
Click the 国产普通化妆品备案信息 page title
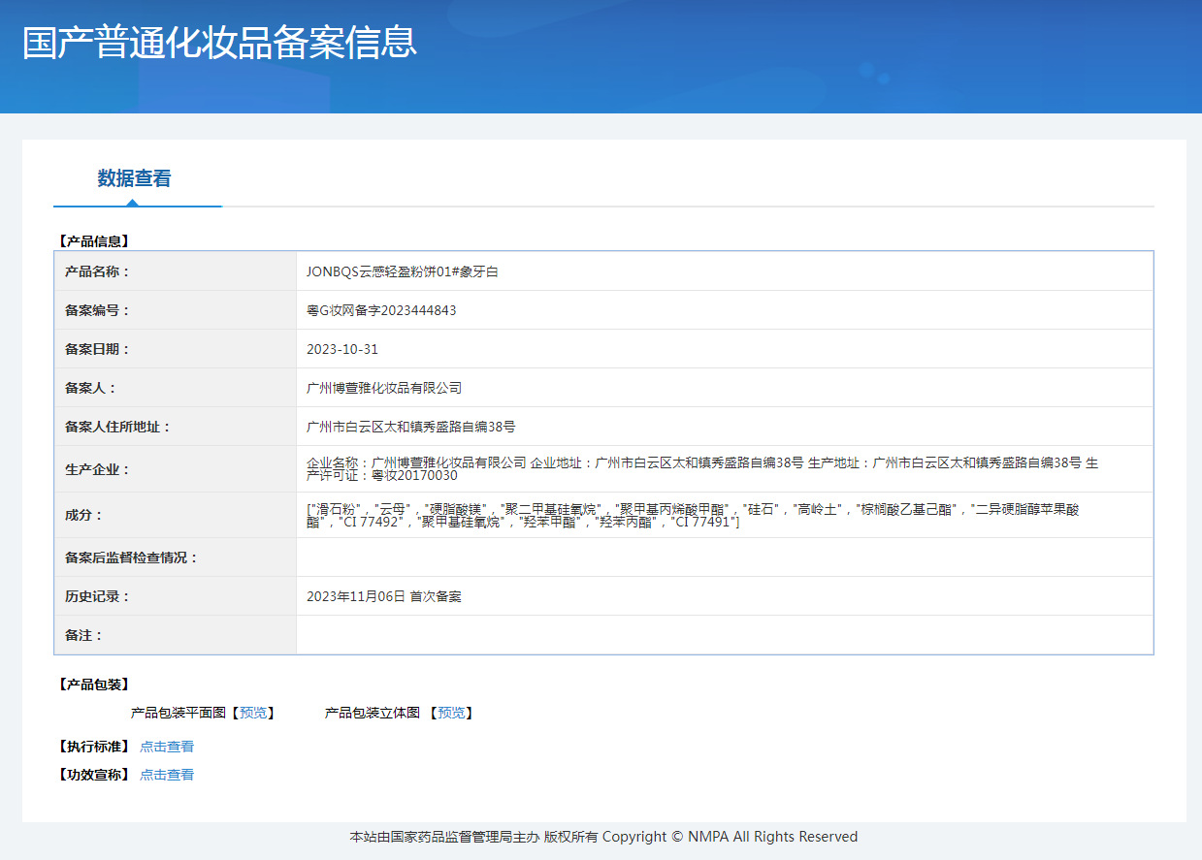pyautogui.click(x=219, y=43)
